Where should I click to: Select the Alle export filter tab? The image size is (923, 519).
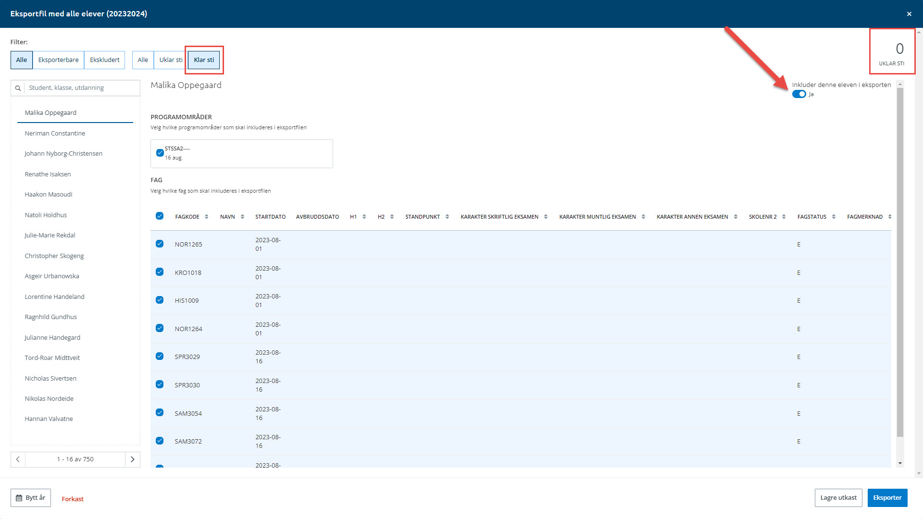point(22,60)
